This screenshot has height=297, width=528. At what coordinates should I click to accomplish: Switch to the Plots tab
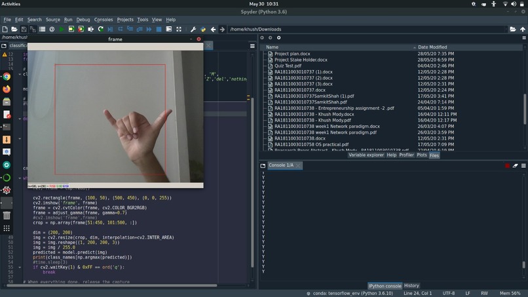click(x=422, y=155)
